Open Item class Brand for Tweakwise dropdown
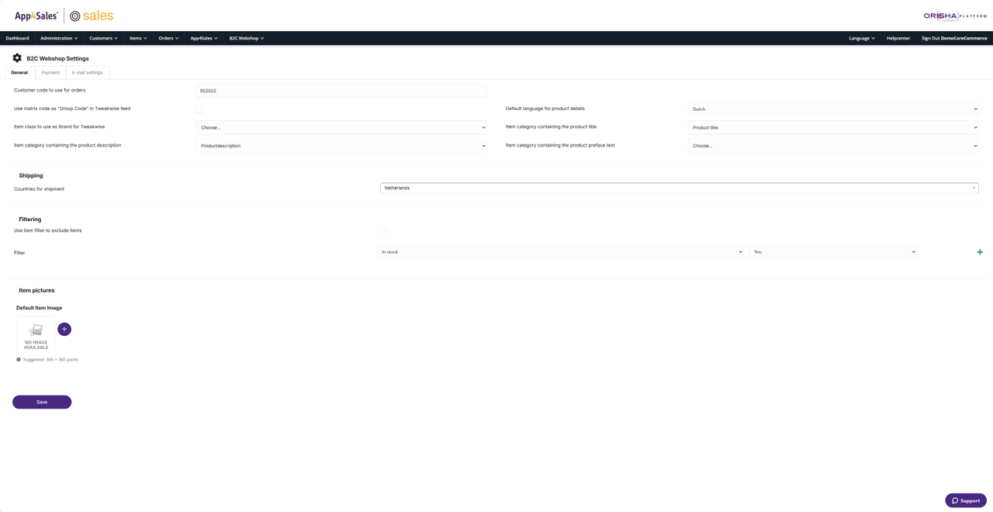Screen dimensions: 993x512 point(341,127)
